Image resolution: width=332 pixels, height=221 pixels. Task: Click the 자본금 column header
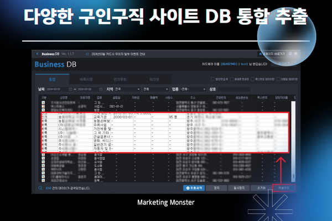pos(136,98)
